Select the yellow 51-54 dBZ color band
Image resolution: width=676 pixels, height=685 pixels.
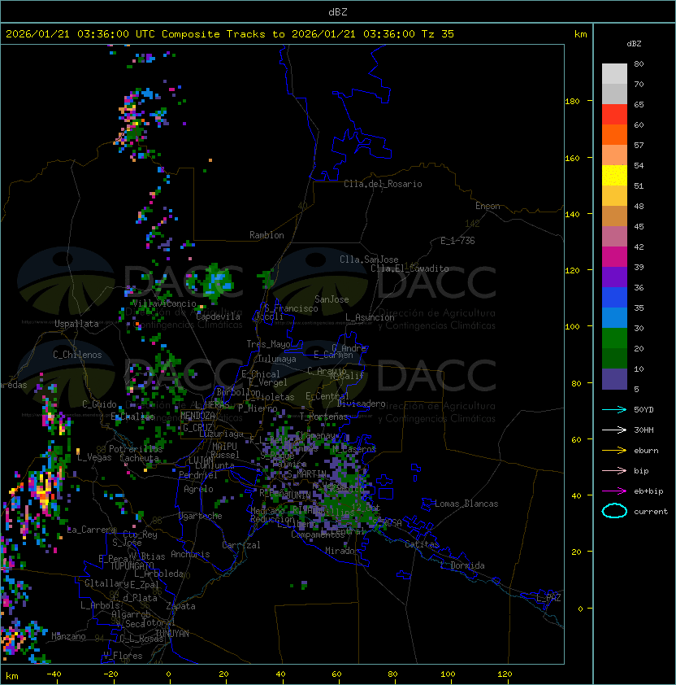point(614,176)
